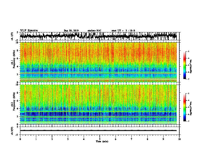This screenshot has width=202, height=156.
Task: Select the "ch.3(V)" axis label
Action: (12, 131)
